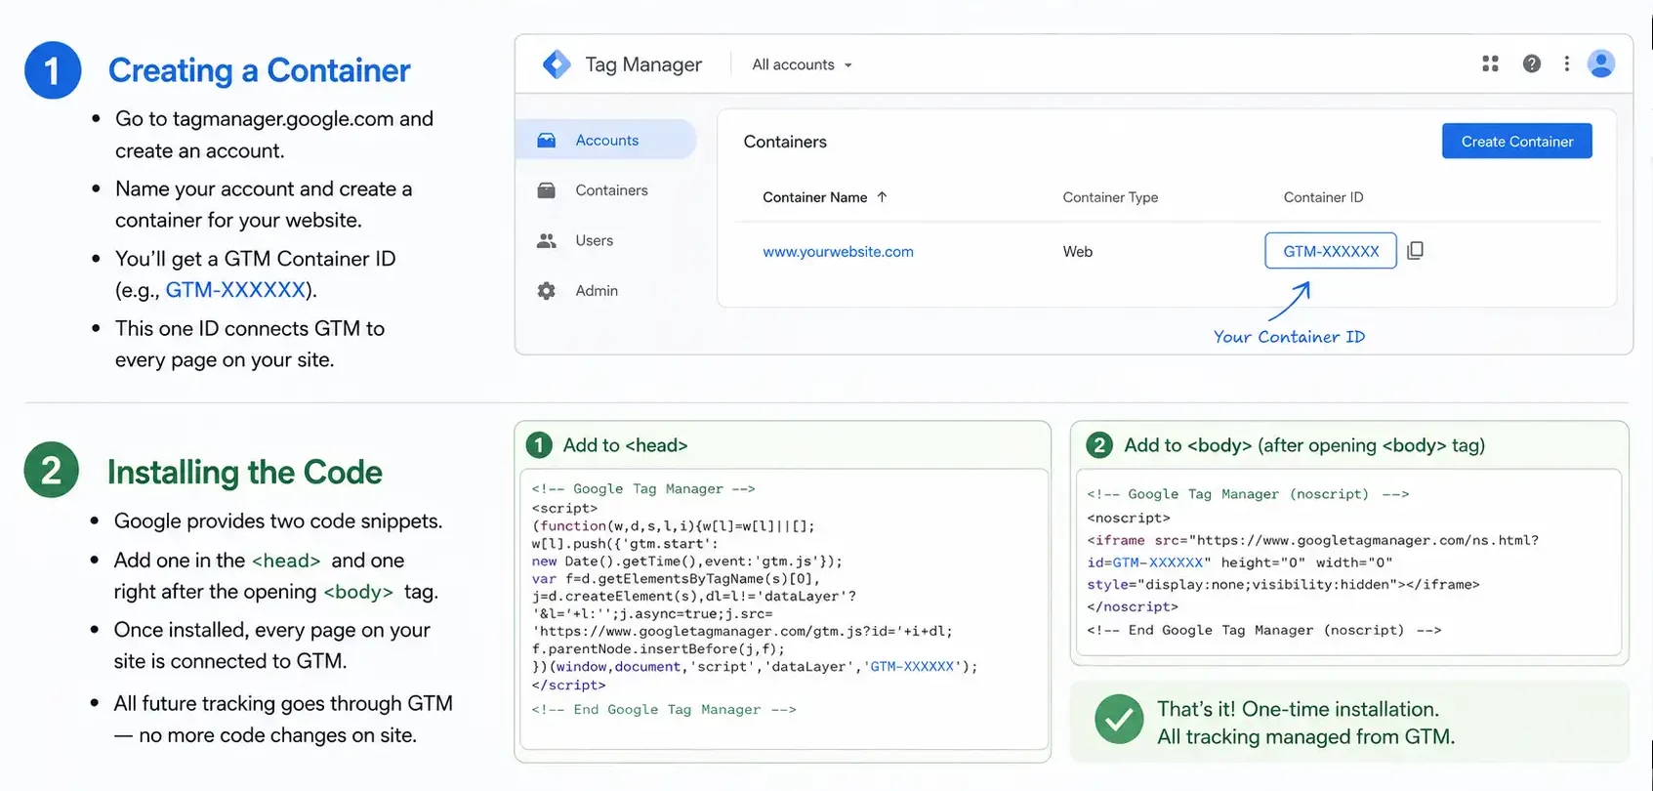1653x791 pixels.
Task: Open the three-dot more options menu
Action: 1567,63
